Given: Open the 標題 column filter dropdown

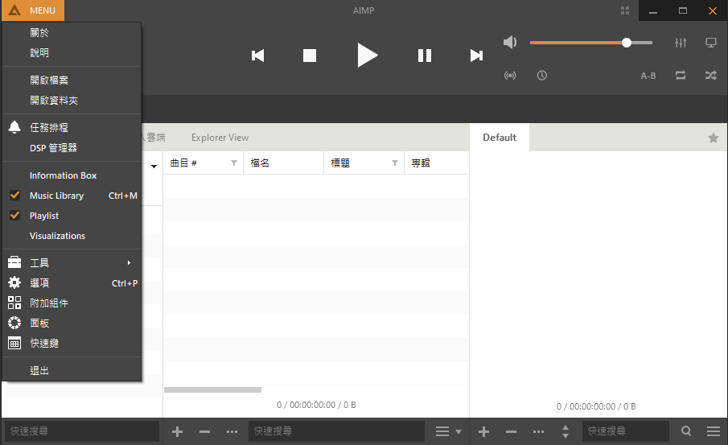Looking at the screenshot, I should [394, 163].
